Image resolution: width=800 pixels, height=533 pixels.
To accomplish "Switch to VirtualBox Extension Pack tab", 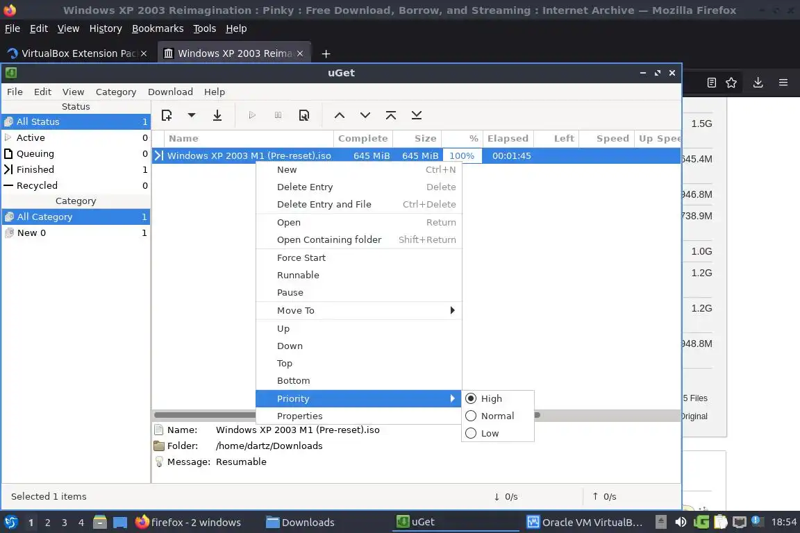I will [x=78, y=53].
